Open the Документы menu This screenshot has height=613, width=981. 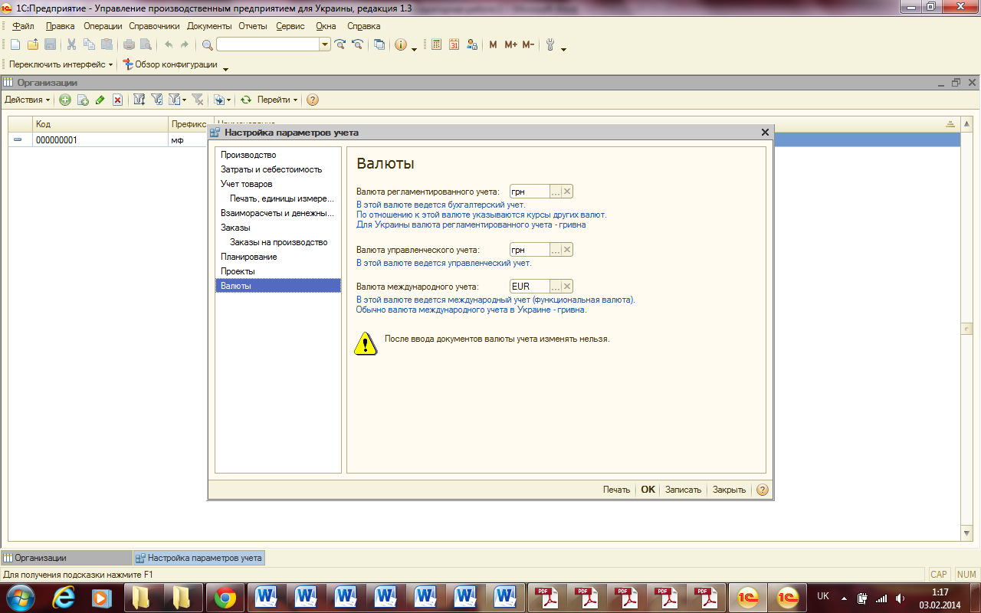click(x=209, y=26)
